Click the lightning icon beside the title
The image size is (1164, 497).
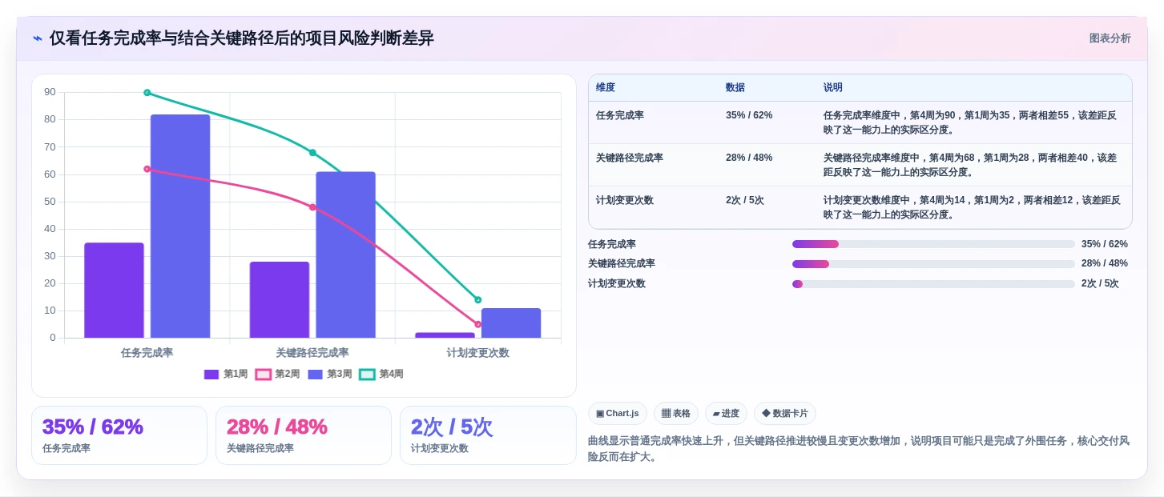[x=38, y=38]
